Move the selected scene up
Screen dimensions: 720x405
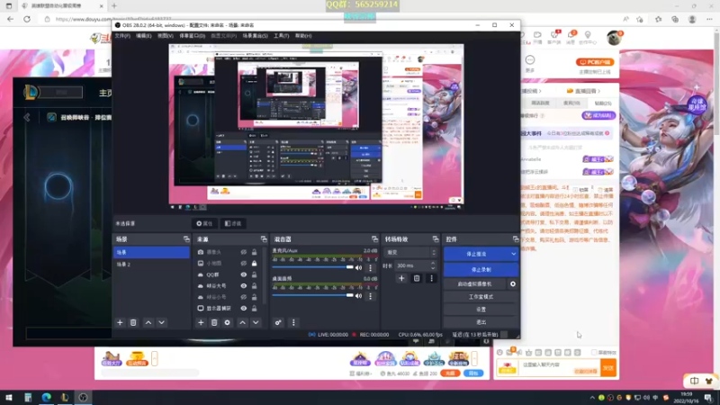(148, 323)
